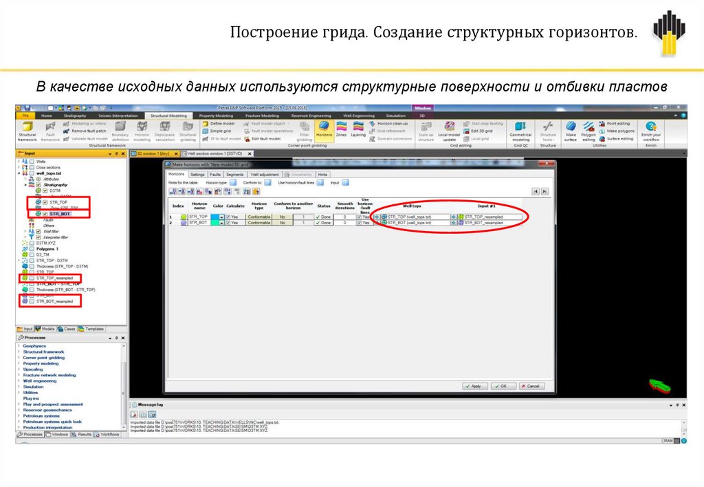Click the STR_TOP cyan color swatch
704x487 pixels.
click(214, 217)
